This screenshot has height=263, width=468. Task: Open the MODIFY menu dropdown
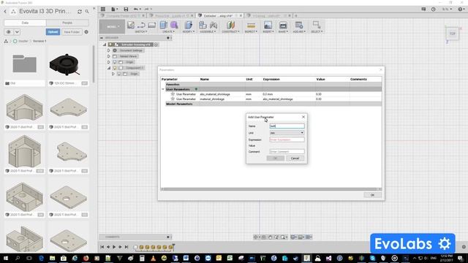189,31
